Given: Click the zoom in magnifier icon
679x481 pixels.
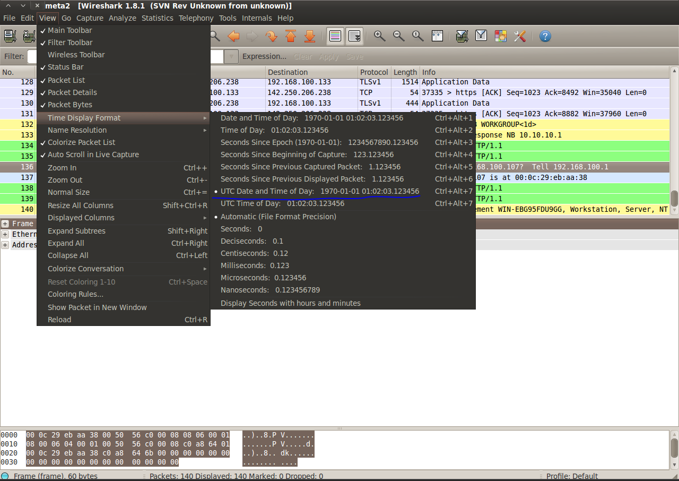Looking at the screenshot, I should [380, 36].
